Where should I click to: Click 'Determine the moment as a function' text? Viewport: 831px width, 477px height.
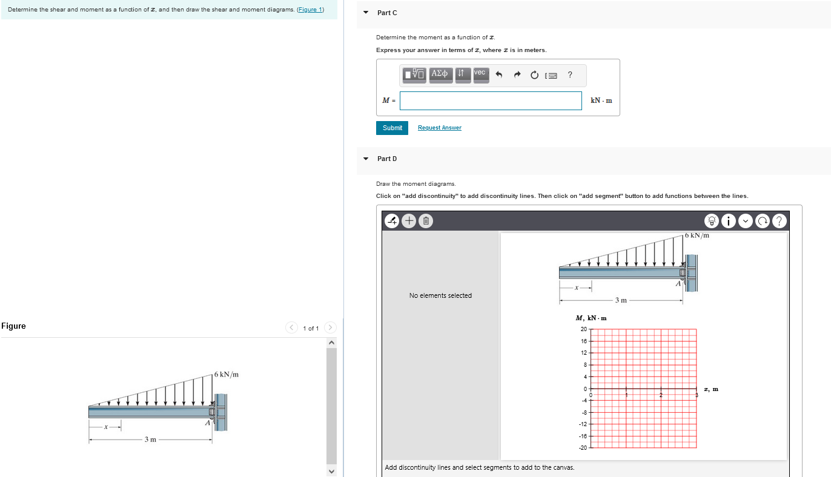(435, 38)
